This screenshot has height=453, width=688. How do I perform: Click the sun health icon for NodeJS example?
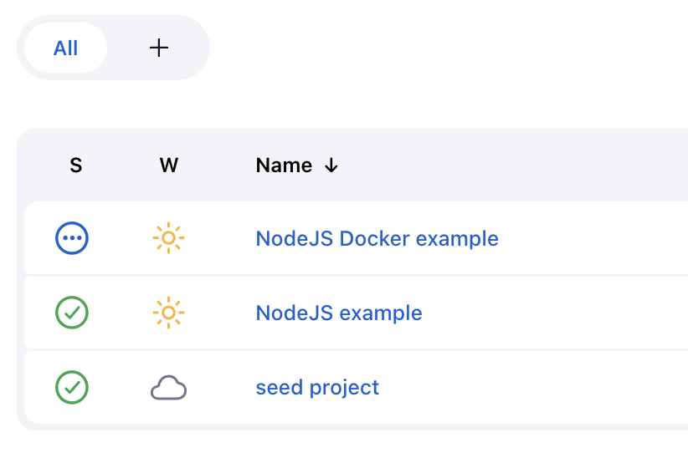168,313
